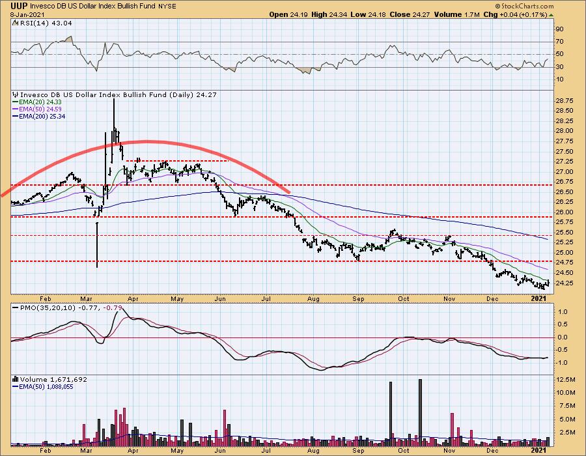Click the Daily 24.27 price panel legend
586x456 pixels.
point(119,94)
